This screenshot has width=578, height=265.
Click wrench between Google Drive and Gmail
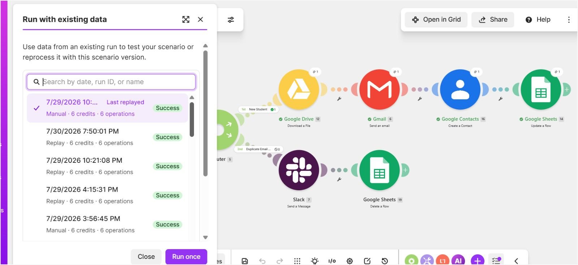339,99
